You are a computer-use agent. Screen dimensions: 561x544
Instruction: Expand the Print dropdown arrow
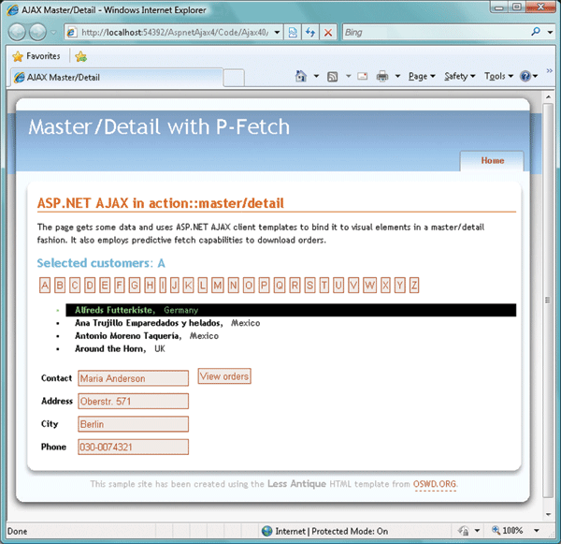pos(397,76)
